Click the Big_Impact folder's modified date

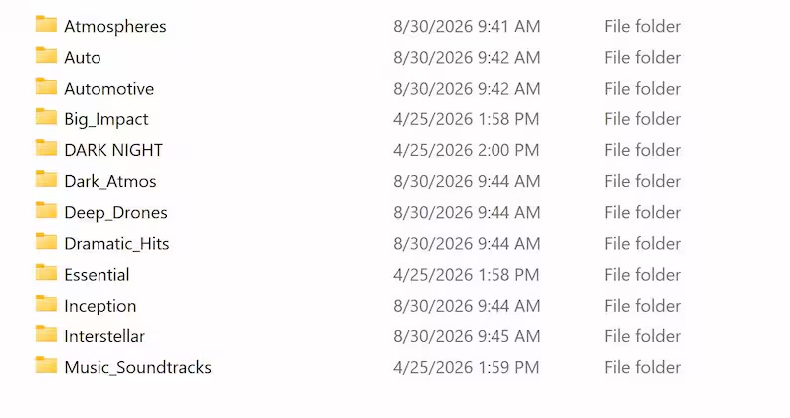point(466,119)
